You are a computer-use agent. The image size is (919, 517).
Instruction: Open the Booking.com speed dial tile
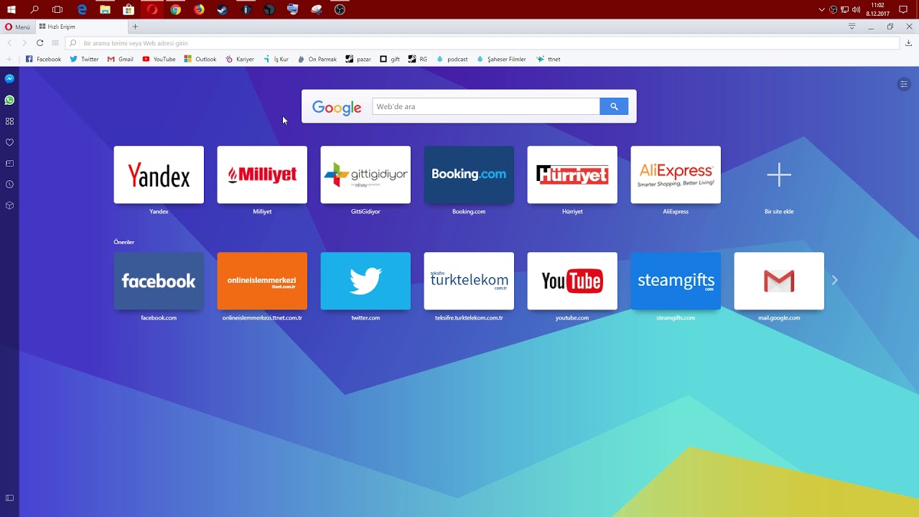coord(469,174)
